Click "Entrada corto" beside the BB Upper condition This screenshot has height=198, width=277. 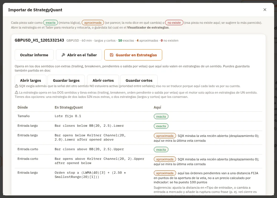(28, 149)
